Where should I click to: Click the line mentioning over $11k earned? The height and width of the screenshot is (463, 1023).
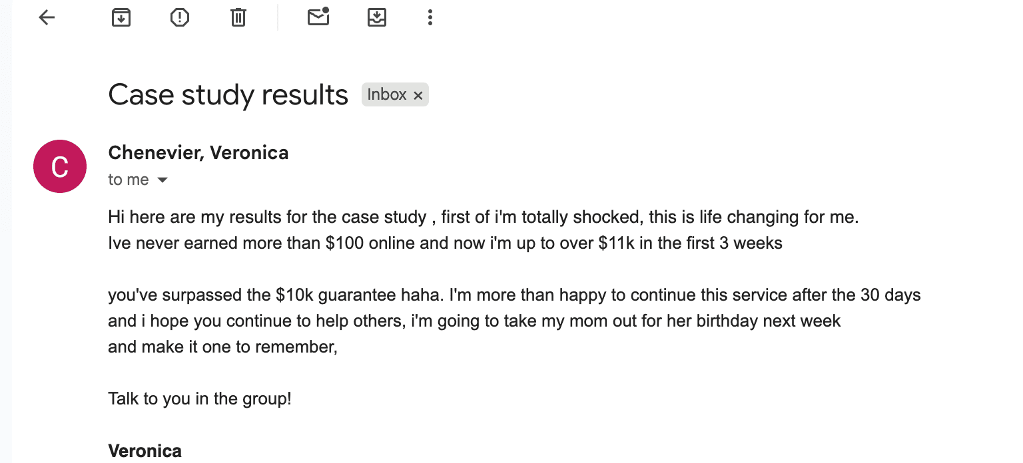pos(445,243)
